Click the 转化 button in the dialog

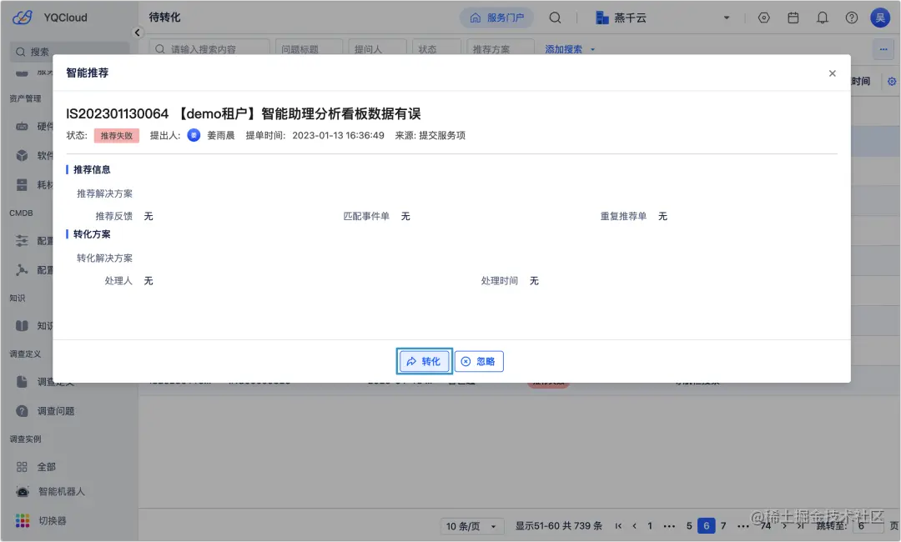coord(424,361)
